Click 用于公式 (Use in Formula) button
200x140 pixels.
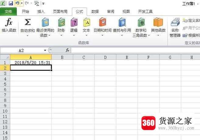tap(191, 28)
